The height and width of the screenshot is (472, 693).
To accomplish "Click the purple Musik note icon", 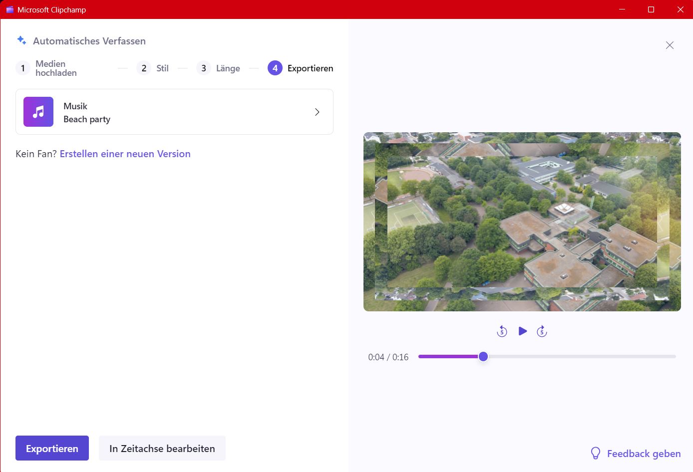I will point(38,112).
